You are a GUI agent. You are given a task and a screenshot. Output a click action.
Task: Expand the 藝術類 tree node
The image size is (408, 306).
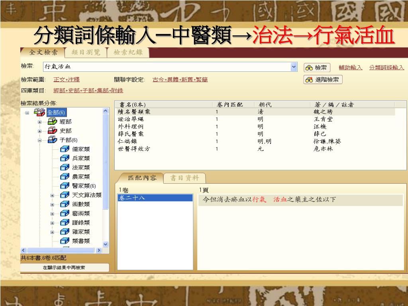tap(52, 214)
